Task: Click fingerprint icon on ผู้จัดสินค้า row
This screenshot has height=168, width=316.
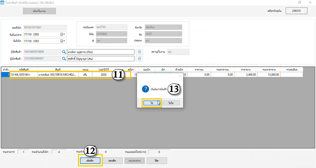Action: coord(140,52)
